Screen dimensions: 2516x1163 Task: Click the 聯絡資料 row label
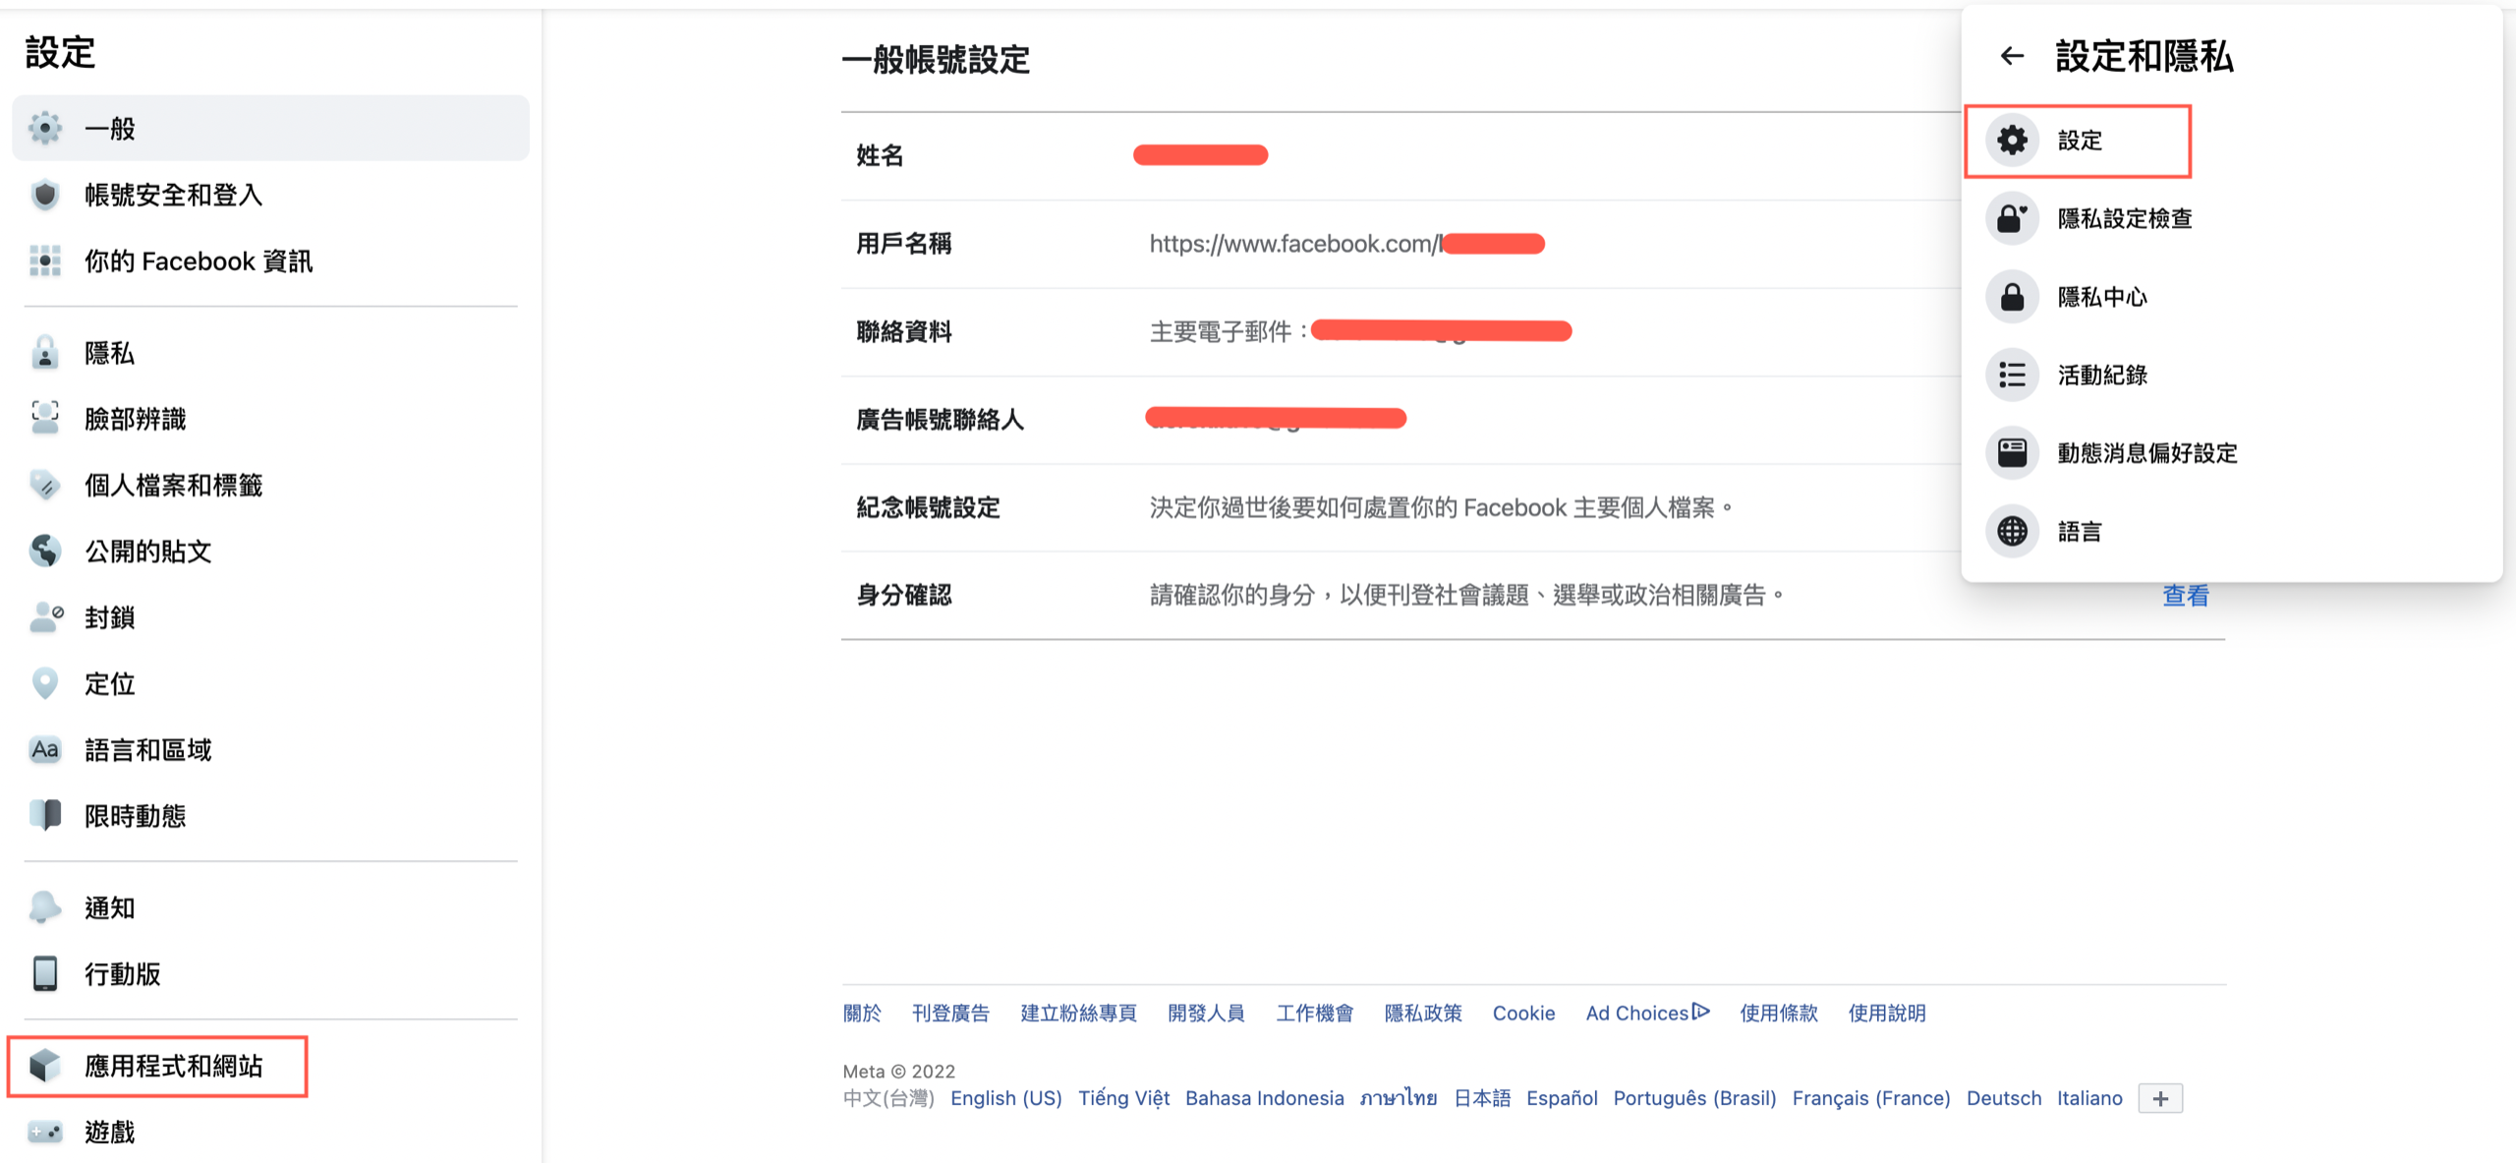coord(903,331)
